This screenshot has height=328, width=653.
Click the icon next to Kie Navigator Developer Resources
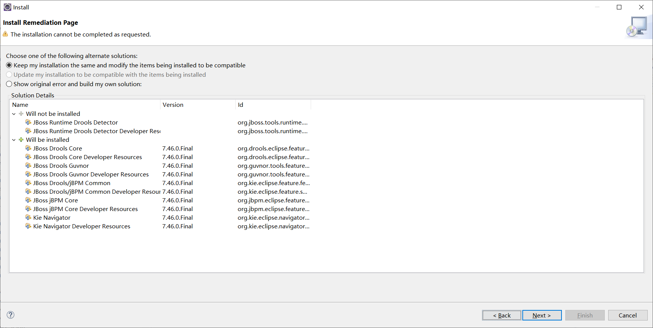28,226
